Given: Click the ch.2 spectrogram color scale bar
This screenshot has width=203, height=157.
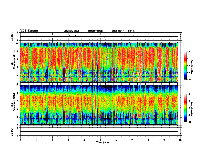Looking at the screenshot, I should (185, 108).
